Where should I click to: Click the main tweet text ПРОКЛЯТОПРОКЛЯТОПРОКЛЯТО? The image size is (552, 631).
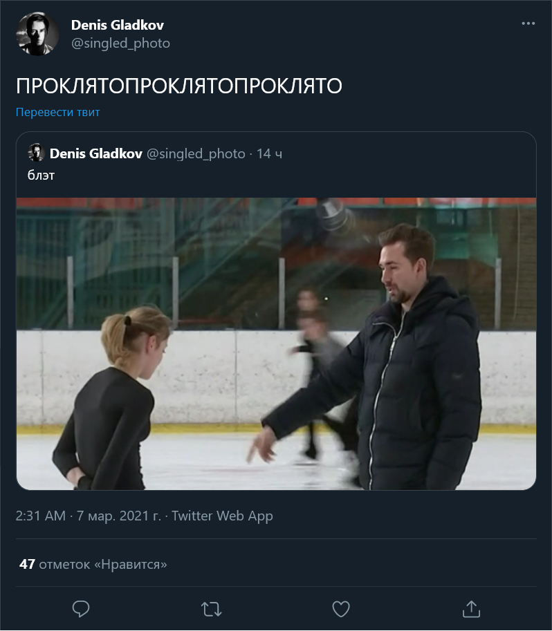click(179, 86)
